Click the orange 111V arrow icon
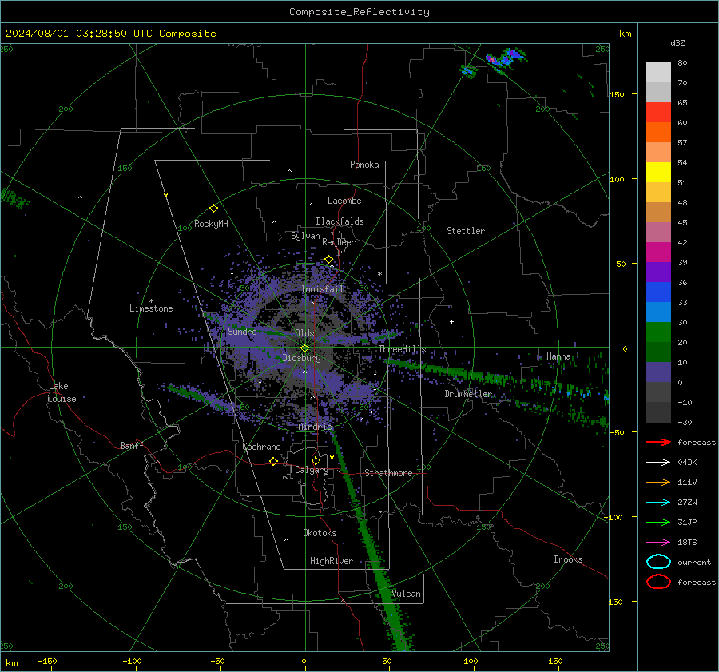The image size is (719, 672). 658,482
